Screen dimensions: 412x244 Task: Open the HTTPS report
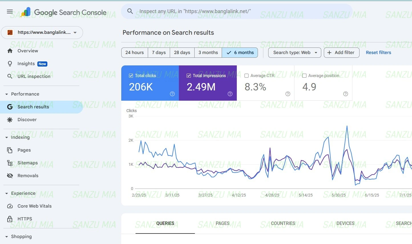25,219
